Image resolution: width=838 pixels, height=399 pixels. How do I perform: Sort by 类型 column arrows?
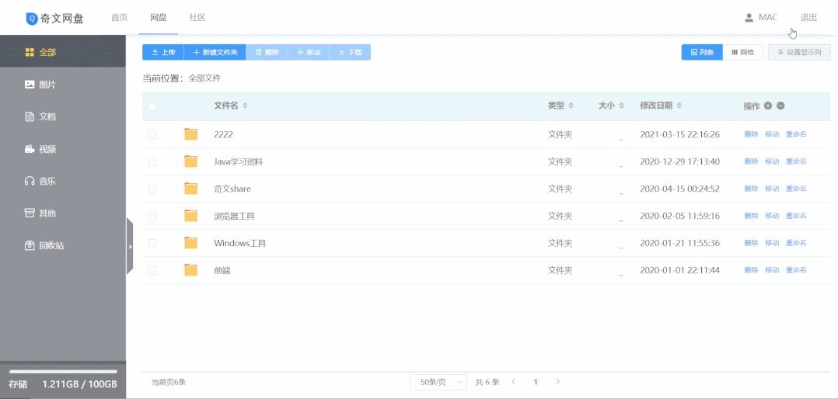click(571, 106)
